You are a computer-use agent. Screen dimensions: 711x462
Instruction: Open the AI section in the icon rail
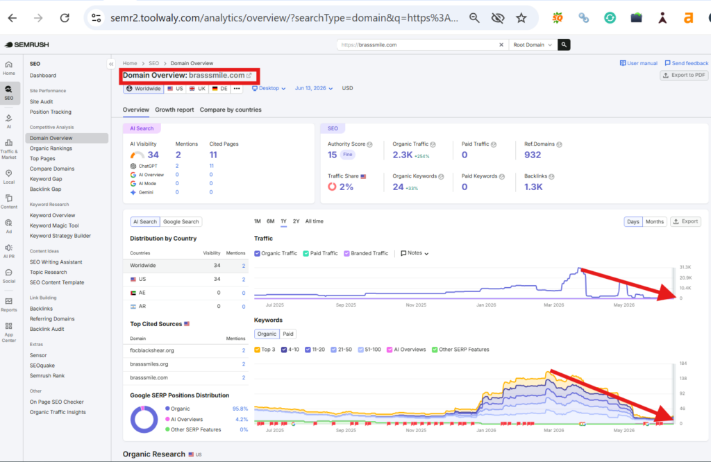(8, 121)
